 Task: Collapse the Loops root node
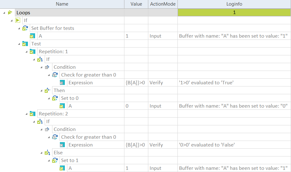click(4, 13)
